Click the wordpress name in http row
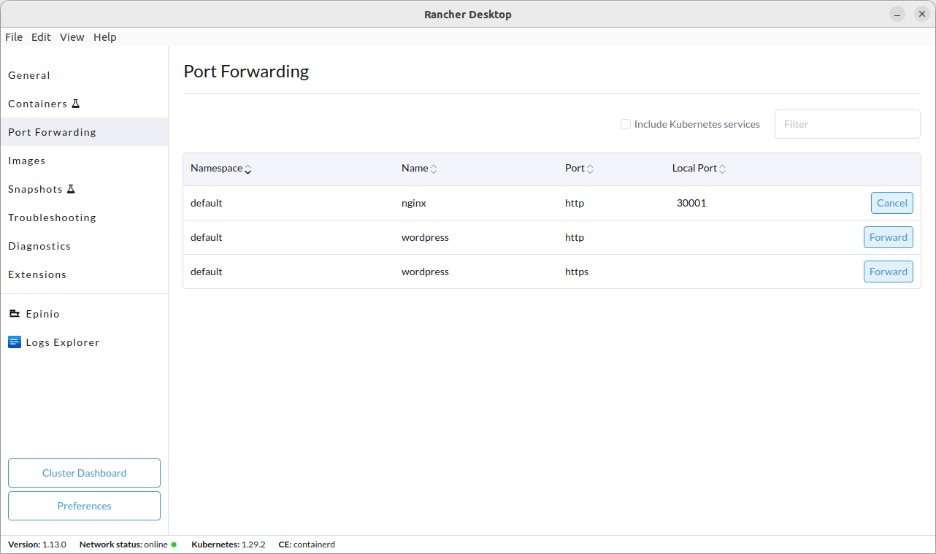Viewport: 936px width, 554px height. point(425,237)
